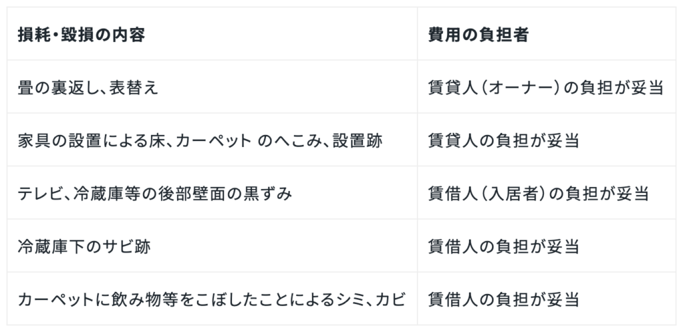Screen dimensions: 681x332
Task: Click the 賃貸人（オーナー）の負担が妥当 cell
Action: (x=546, y=88)
